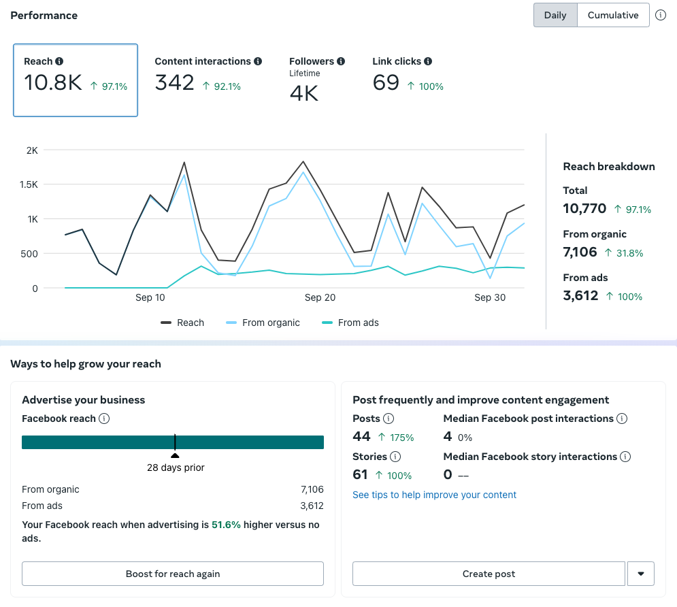Click From organic value 7,106 in breakdown
Screen dimensions: 677x607
click(580, 252)
